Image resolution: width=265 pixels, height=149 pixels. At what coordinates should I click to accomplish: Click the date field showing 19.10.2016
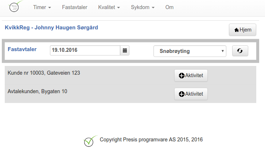click(x=85, y=50)
